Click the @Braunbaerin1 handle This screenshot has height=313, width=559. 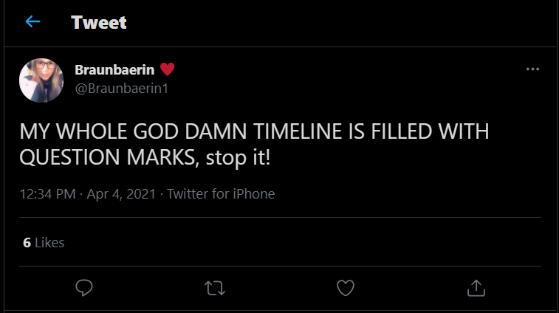click(x=122, y=89)
